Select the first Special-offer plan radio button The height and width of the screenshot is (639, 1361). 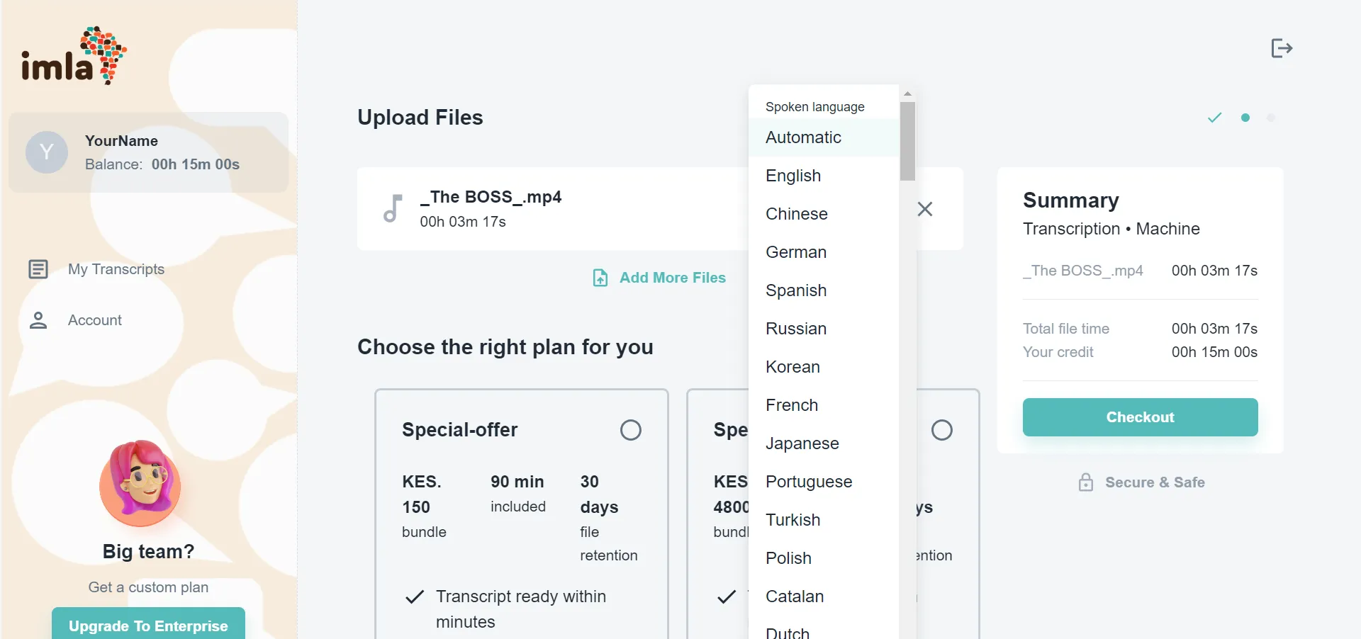click(630, 430)
